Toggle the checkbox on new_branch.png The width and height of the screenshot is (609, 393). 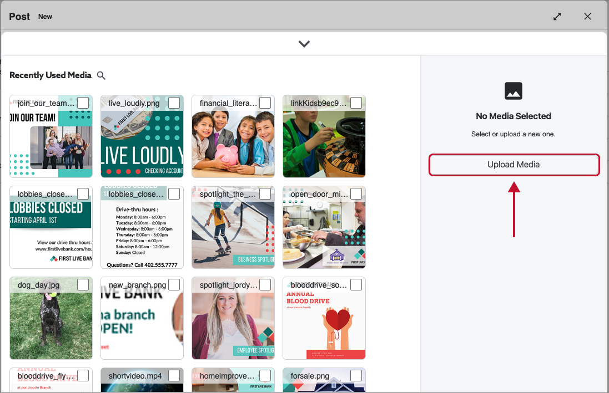coord(174,285)
